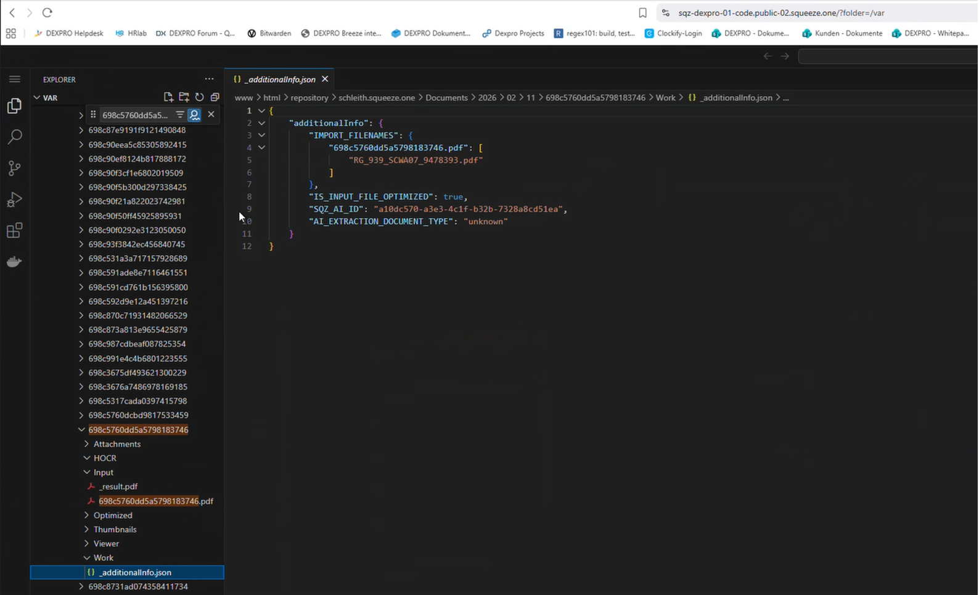Expand the Attachments folder

[x=117, y=444]
